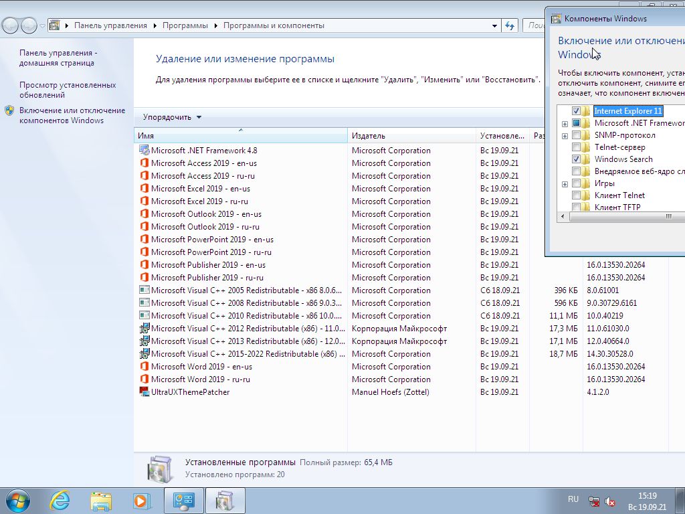Enable the Игры component checkbox

(576, 183)
